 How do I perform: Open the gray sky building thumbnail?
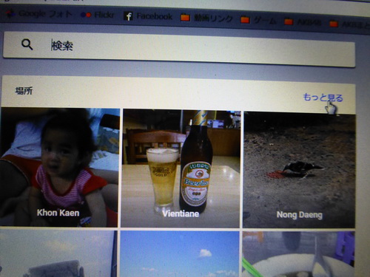pos(58,253)
